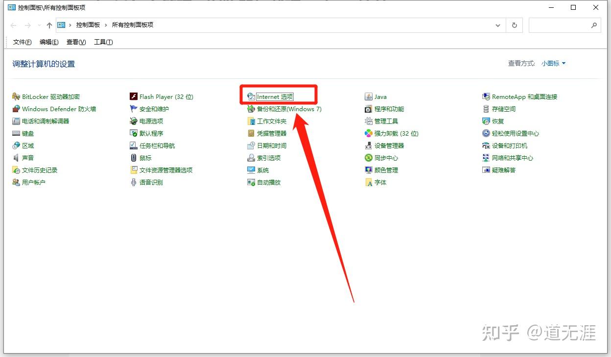The height and width of the screenshot is (357, 611).
Task: Expand the chevron before 控制面板 breadcrumb
Action: tap(70, 25)
